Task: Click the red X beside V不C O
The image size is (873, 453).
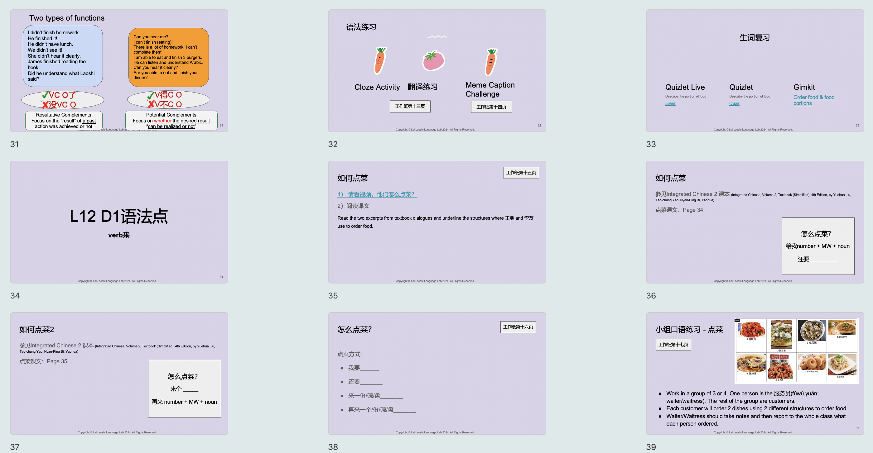Action: click(151, 104)
